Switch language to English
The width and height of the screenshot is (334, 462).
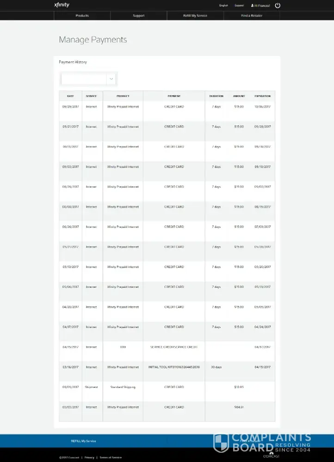click(x=223, y=6)
